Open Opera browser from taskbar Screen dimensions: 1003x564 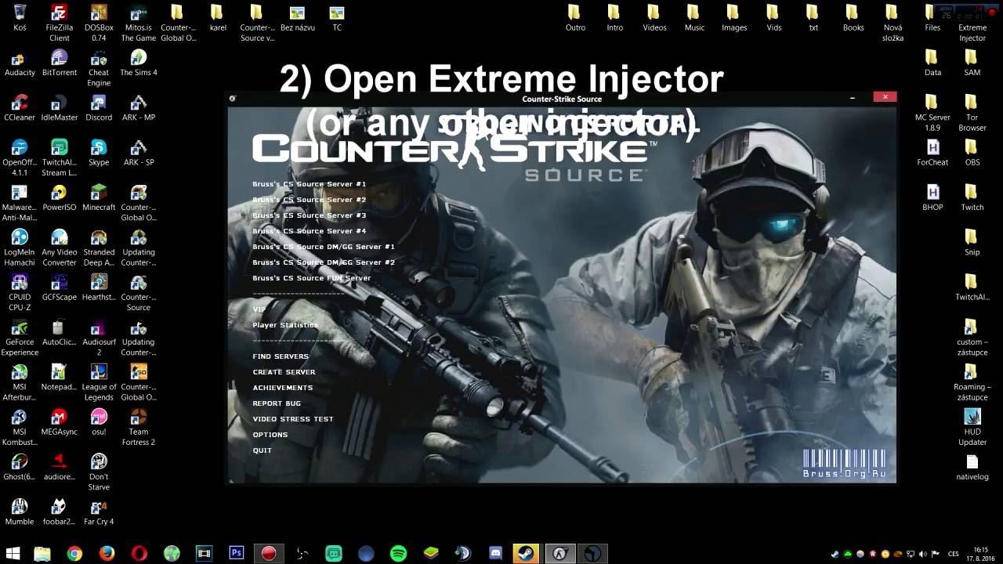click(139, 554)
